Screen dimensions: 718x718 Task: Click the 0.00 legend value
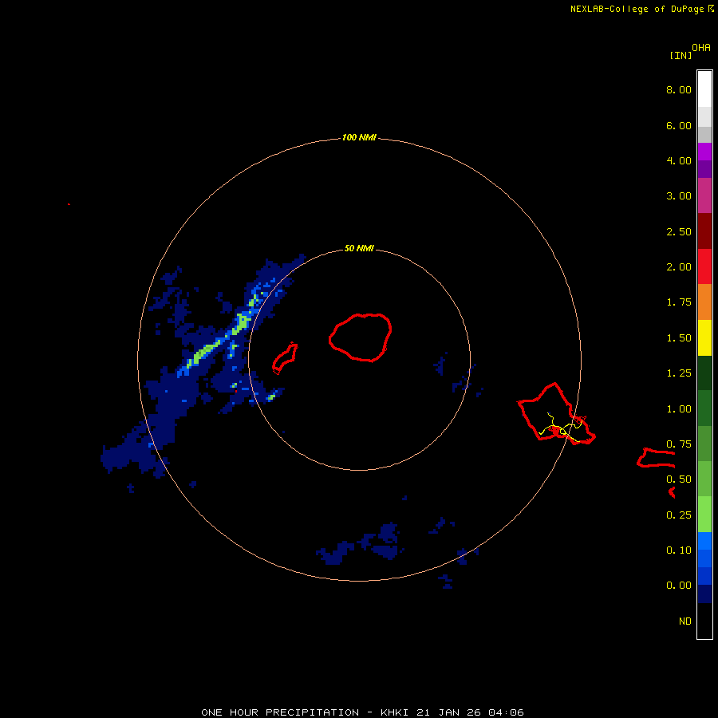click(x=679, y=586)
